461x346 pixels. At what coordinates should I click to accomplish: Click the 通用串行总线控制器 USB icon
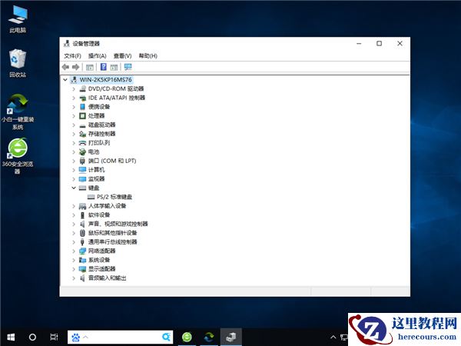(83, 242)
